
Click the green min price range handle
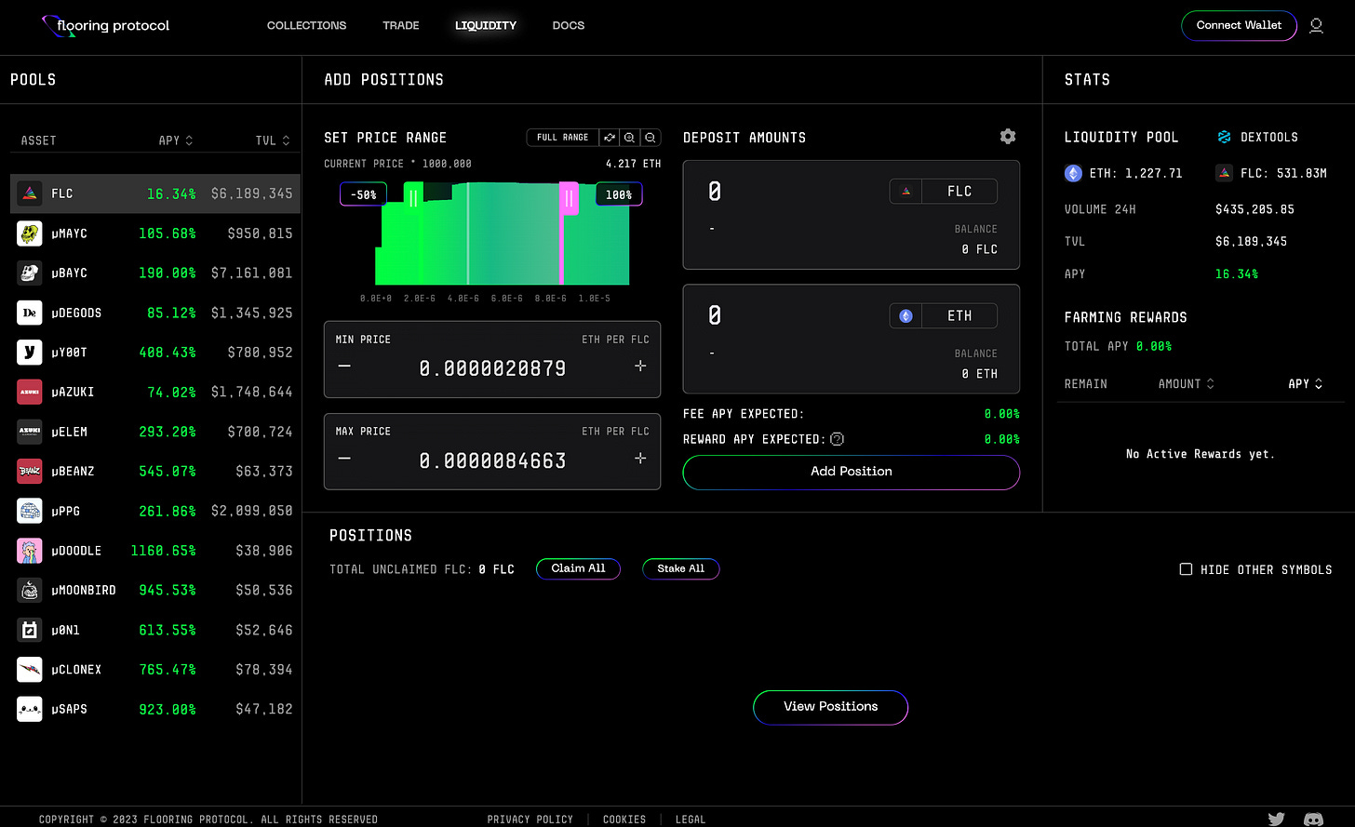[413, 198]
